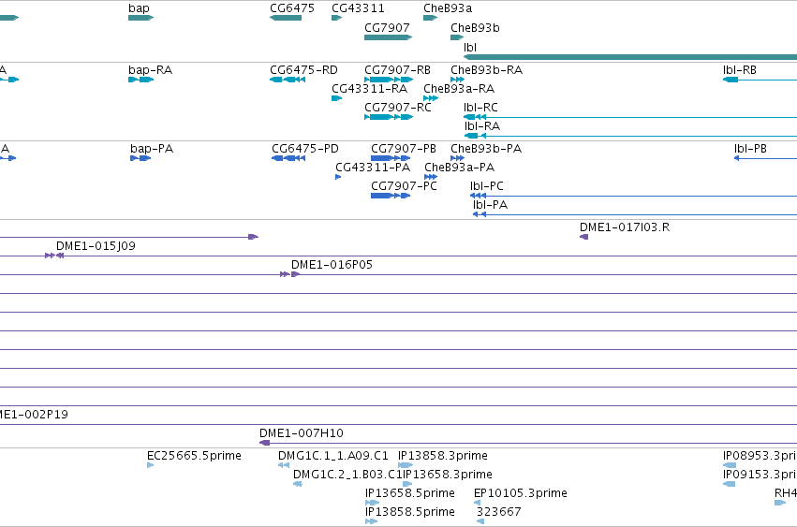This screenshot has height=527, width=797.
Task: Click the CG6475 gene label
Action: click(x=292, y=8)
